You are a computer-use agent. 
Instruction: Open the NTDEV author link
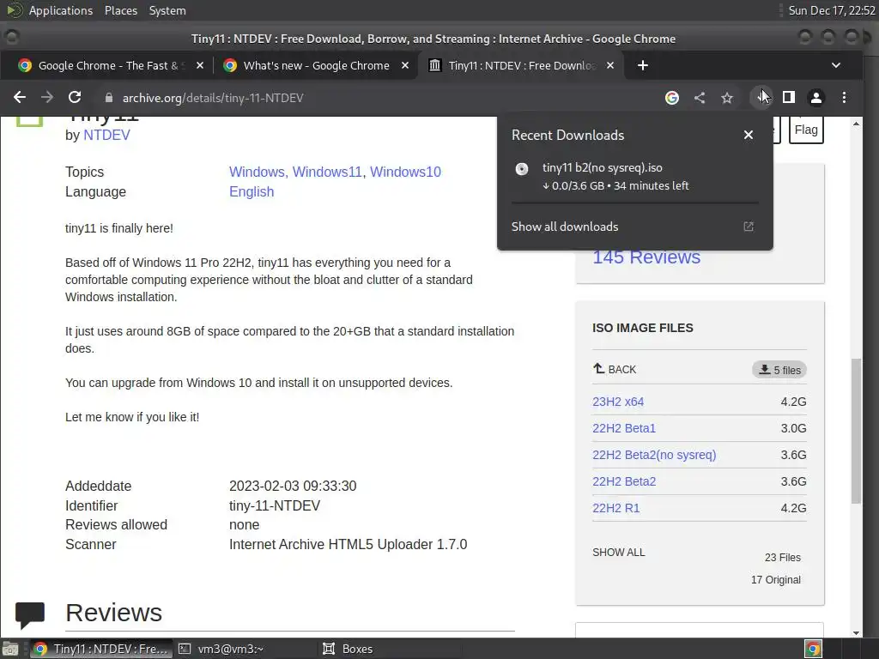106,135
